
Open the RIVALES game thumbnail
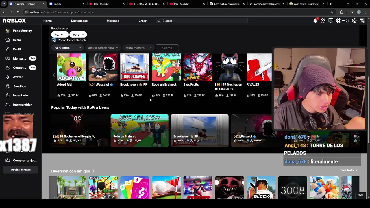pos(259,67)
